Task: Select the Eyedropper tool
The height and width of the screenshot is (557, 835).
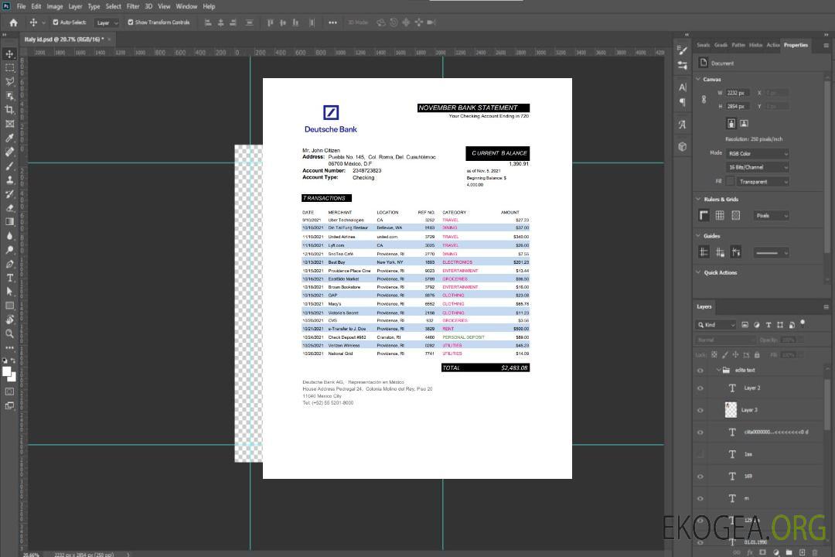Action: [9, 138]
